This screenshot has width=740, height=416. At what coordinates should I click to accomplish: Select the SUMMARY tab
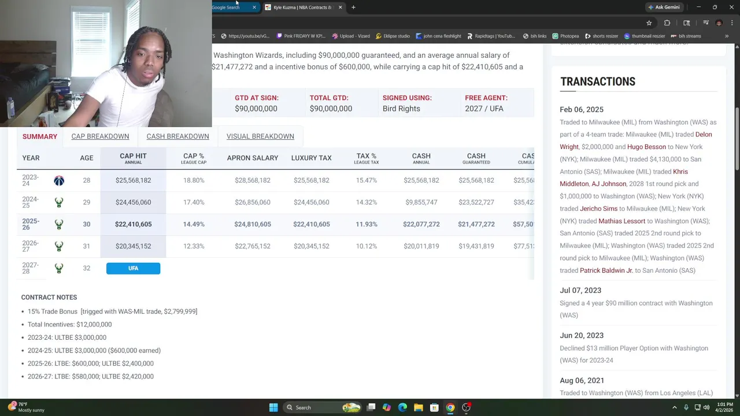pos(40,136)
